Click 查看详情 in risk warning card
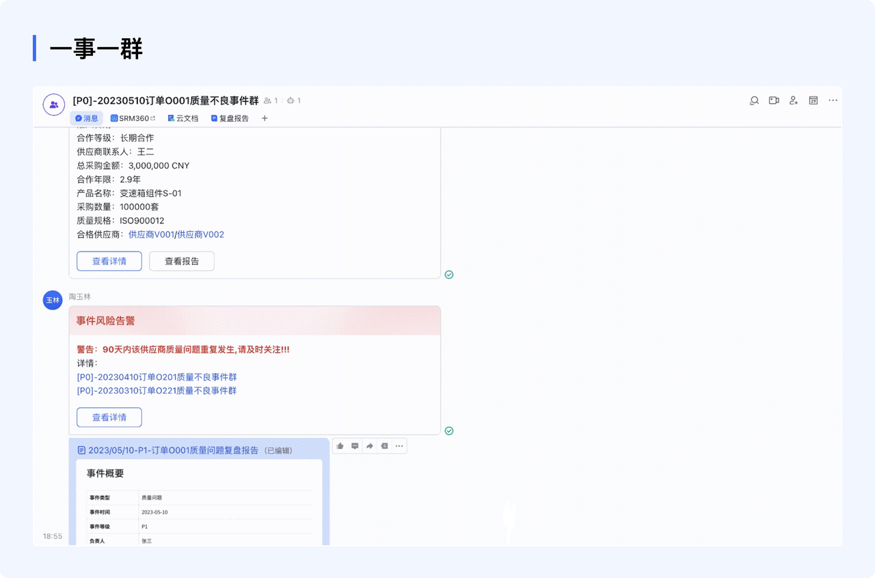The height and width of the screenshot is (578, 875). 109,417
